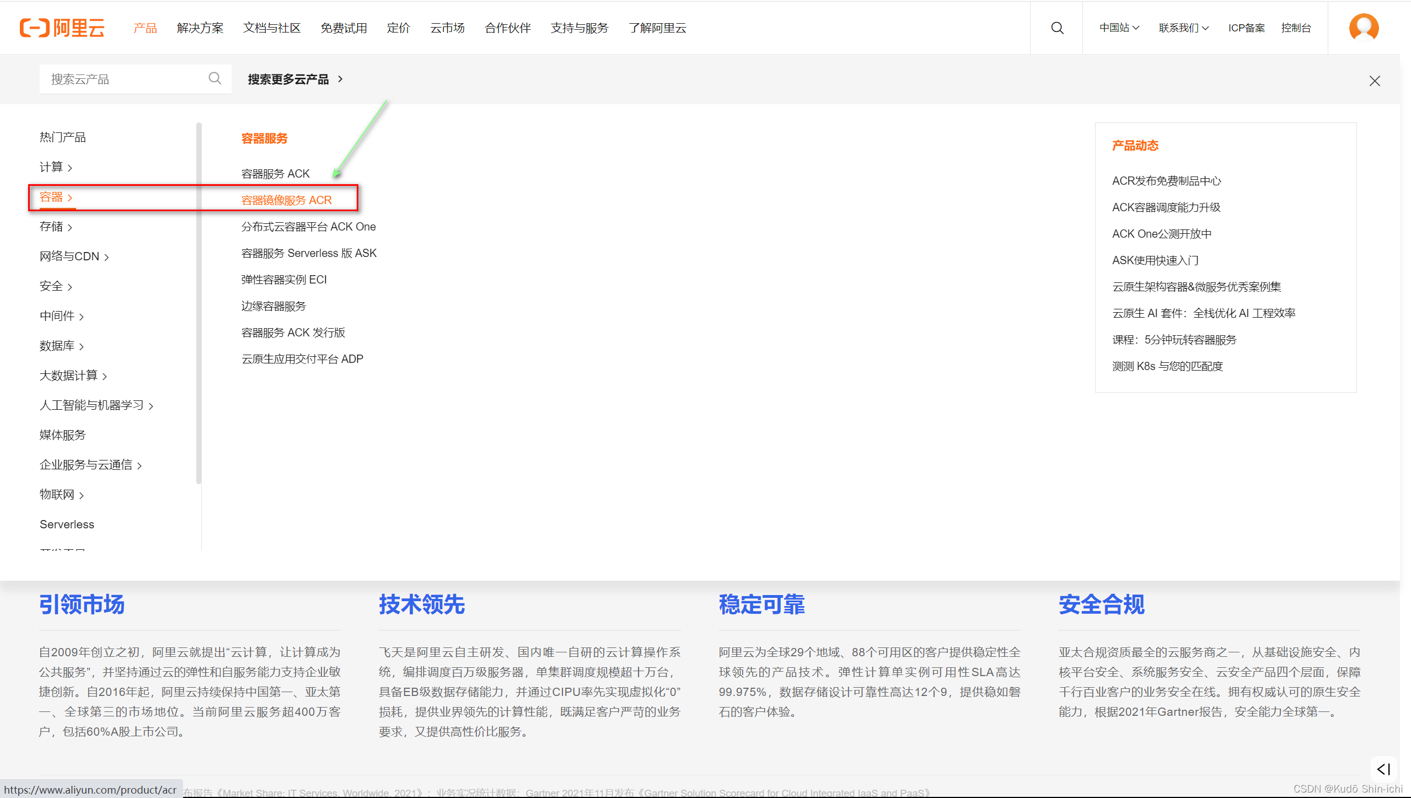Expand the 中国站 region dropdown
The image size is (1411, 798).
click(1119, 28)
